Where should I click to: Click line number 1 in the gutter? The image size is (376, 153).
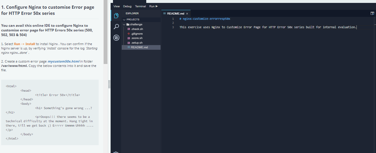pyautogui.click(x=173, y=19)
